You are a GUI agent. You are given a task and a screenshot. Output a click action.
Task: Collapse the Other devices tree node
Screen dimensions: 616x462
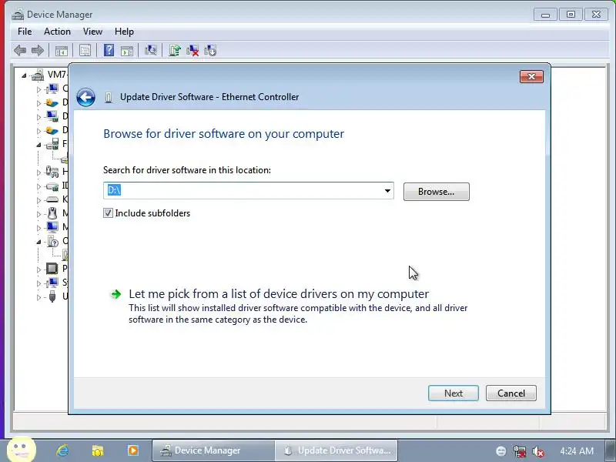click(38, 242)
